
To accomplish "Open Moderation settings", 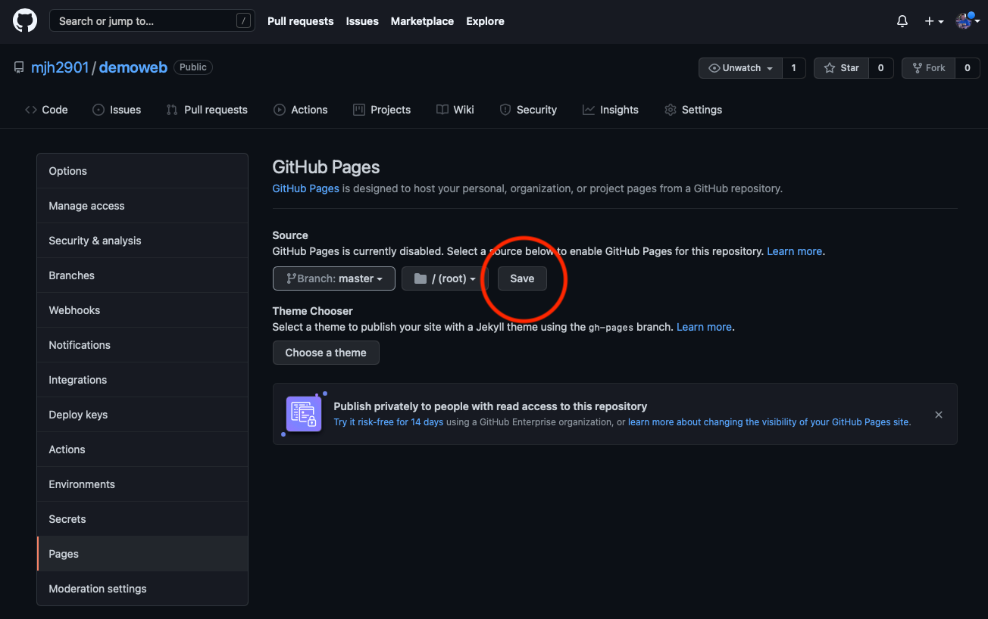I will click(142, 589).
